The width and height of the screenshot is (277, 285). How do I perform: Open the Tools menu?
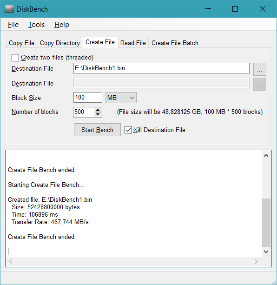pyautogui.click(x=36, y=25)
